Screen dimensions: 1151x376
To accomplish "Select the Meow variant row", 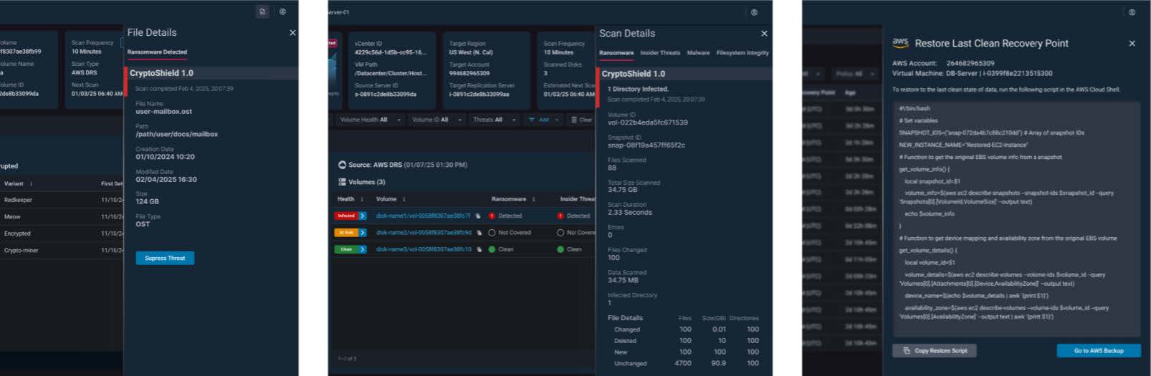I will [x=62, y=216].
